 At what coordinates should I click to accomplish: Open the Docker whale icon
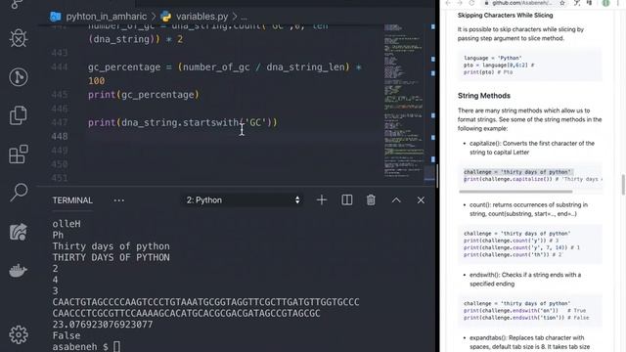coord(19,271)
